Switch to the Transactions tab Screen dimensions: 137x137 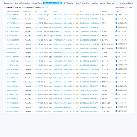point(8,3)
